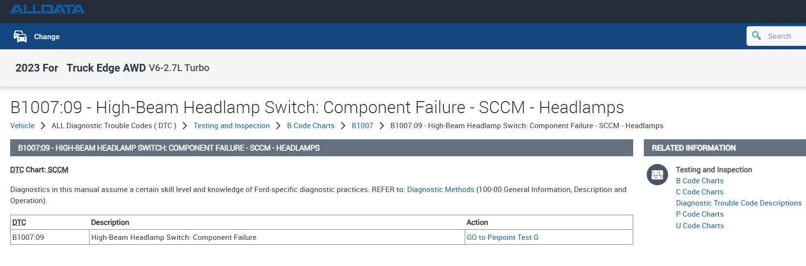Navigate to the B1007 breadcrumb
Viewport: 806px width, 266px height.
point(362,126)
